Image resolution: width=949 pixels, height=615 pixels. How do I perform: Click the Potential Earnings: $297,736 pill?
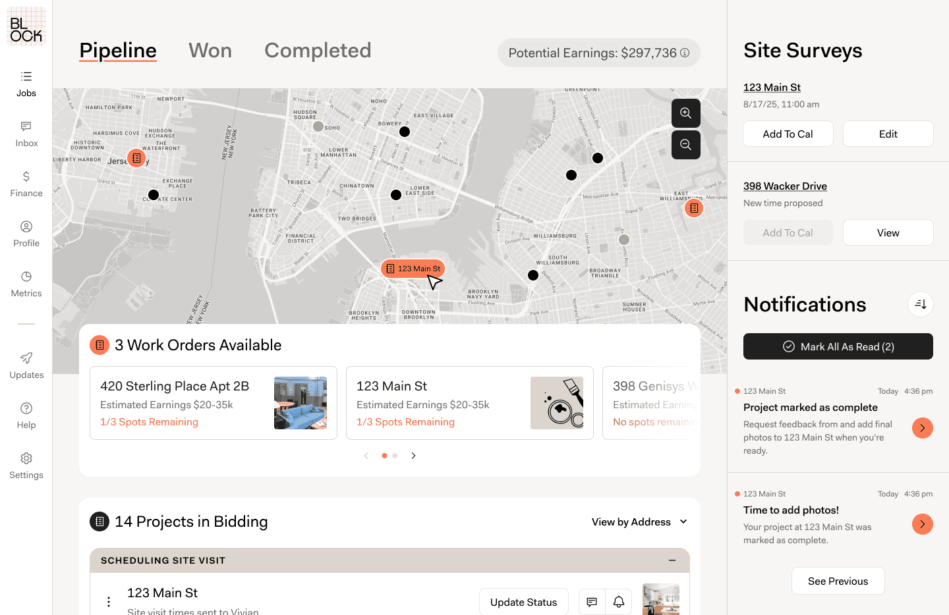pos(599,53)
